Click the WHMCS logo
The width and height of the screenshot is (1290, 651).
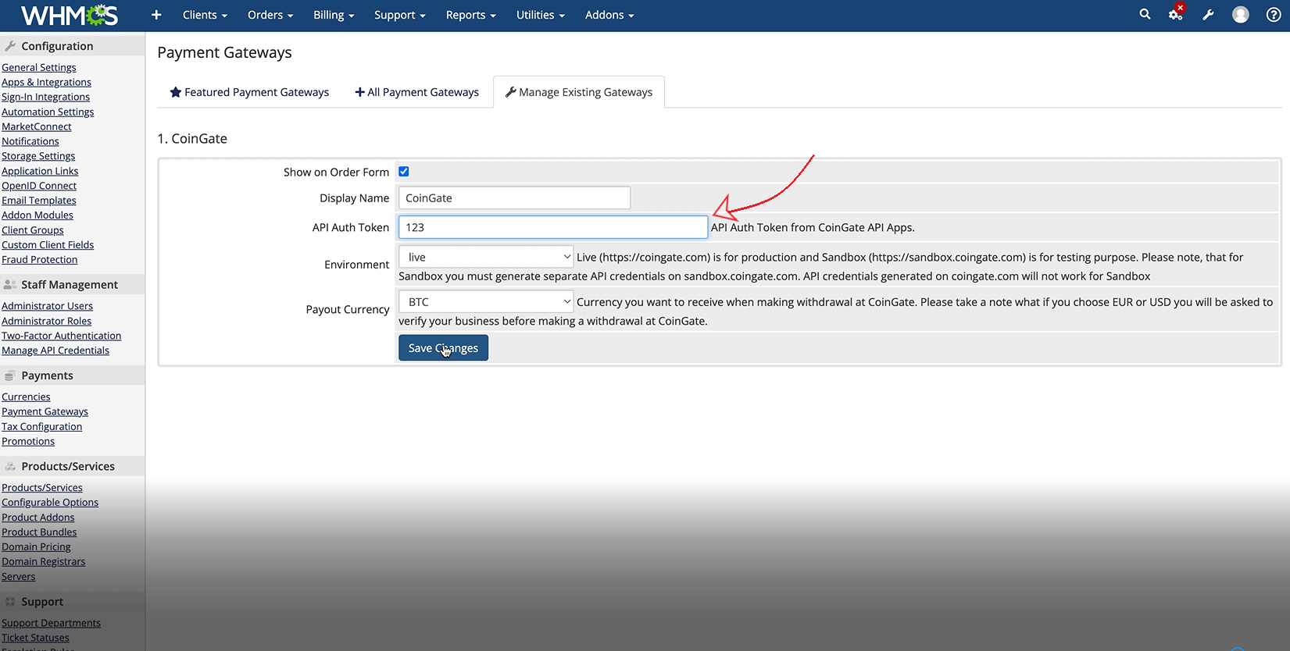pyautogui.click(x=70, y=15)
